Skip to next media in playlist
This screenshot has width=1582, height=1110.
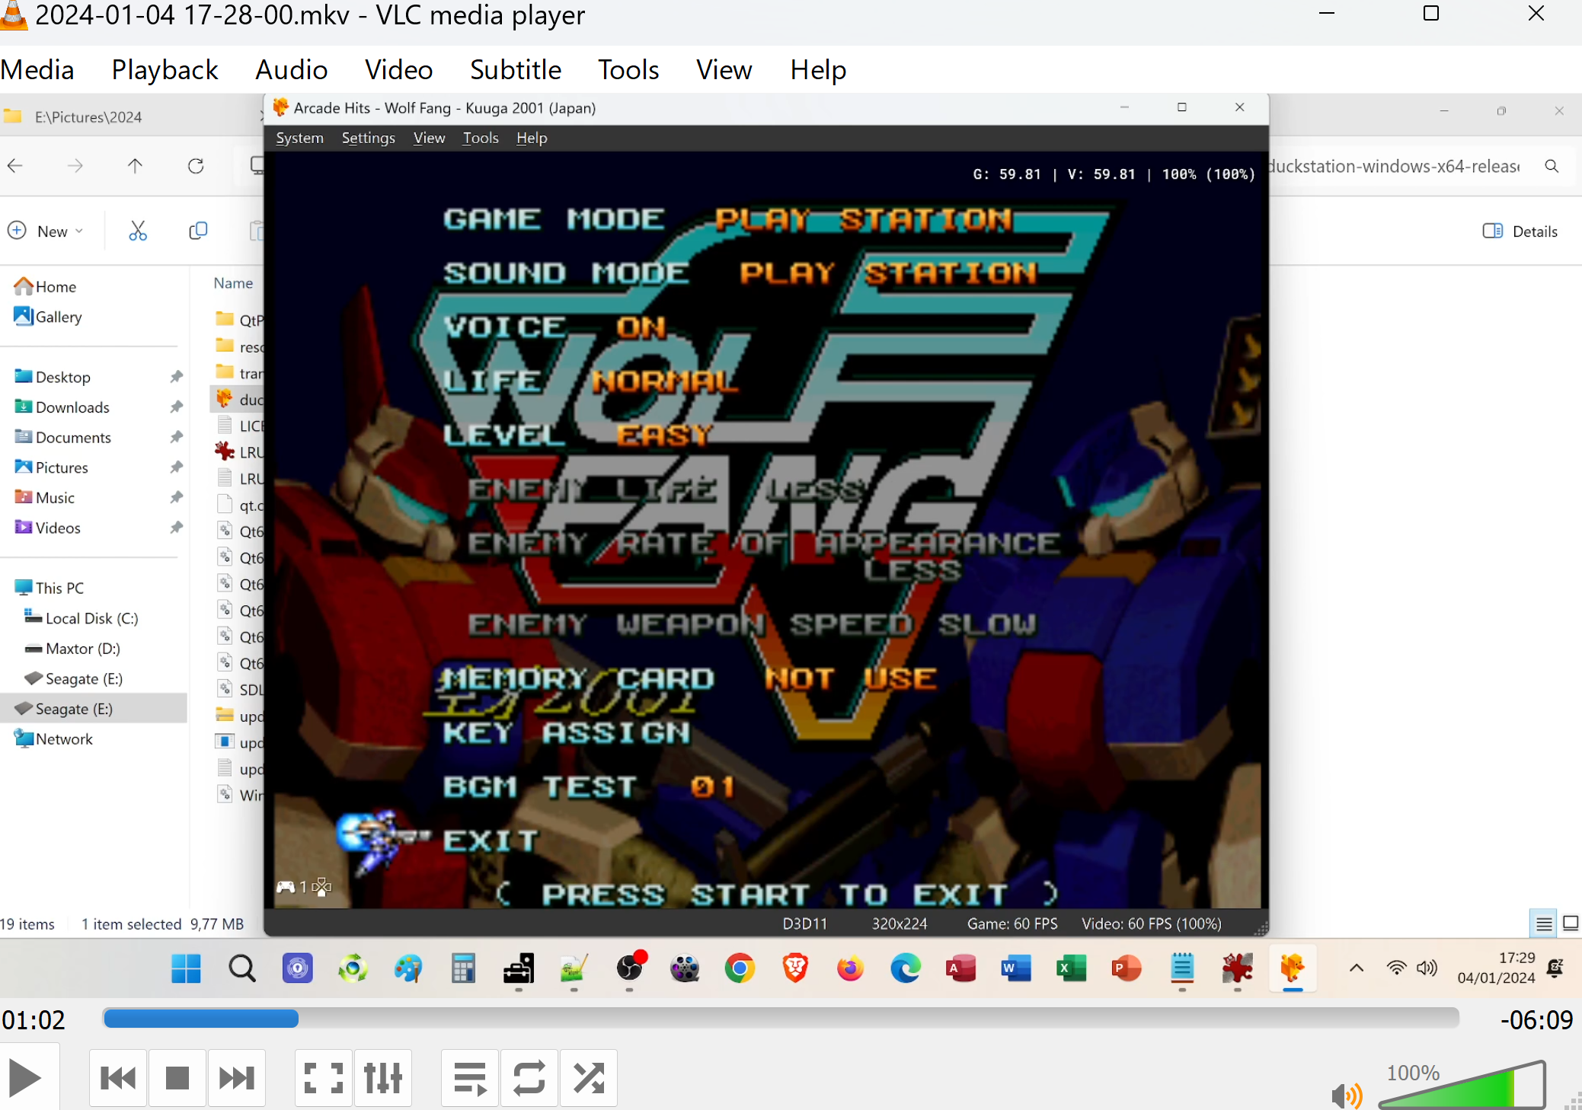click(x=237, y=1078)
